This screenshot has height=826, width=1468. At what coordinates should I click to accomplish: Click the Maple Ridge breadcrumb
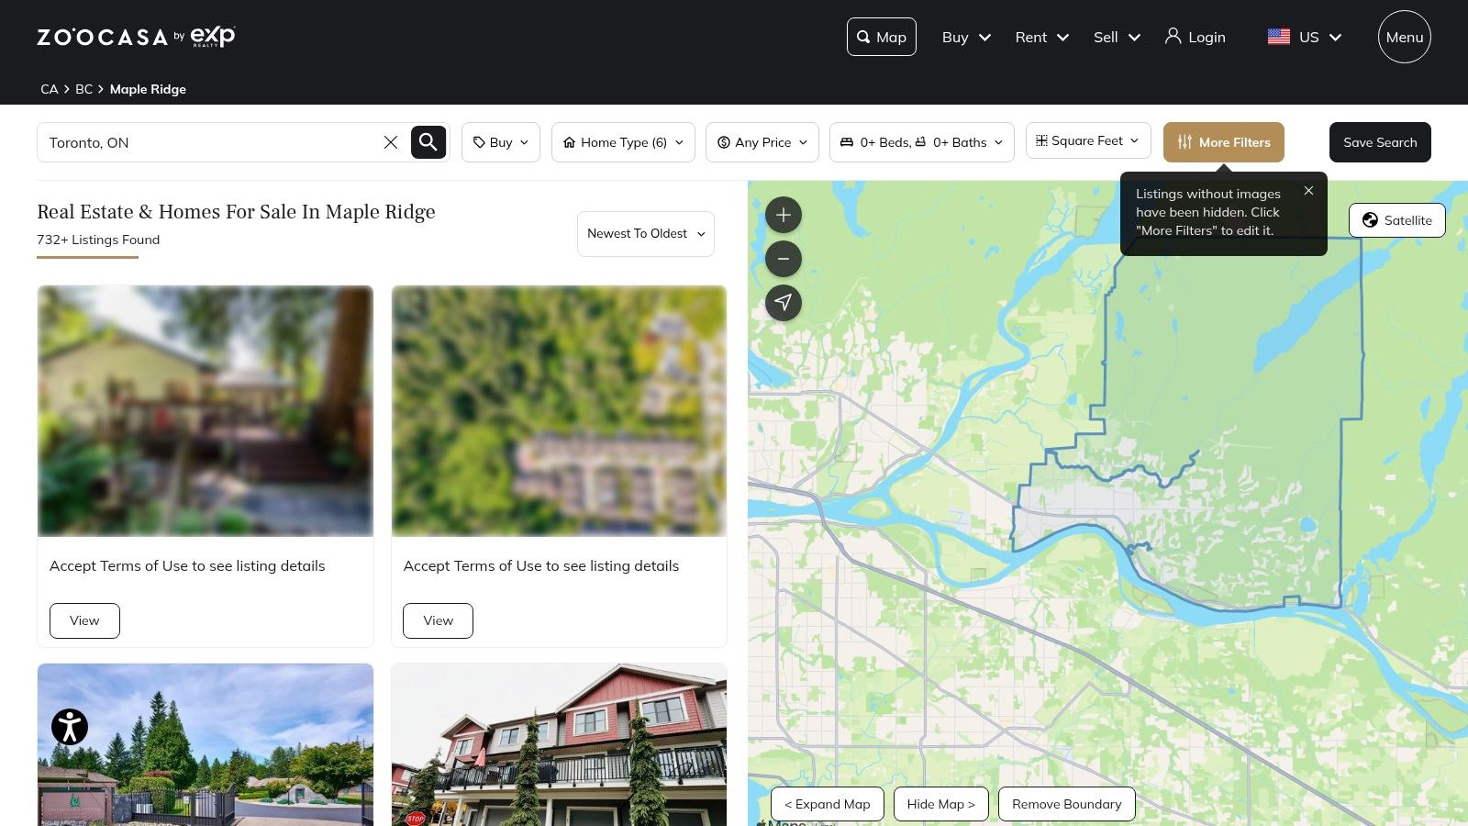tap(148, 89)
